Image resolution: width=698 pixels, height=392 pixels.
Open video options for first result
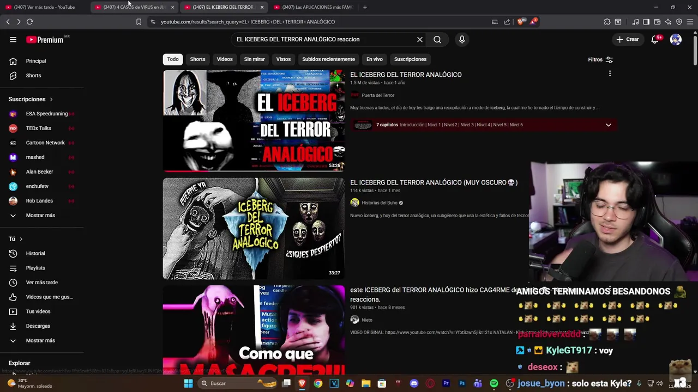click(x=610, y=73)
